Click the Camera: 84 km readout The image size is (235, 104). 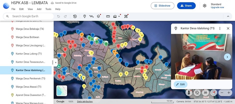coord(184,101)
